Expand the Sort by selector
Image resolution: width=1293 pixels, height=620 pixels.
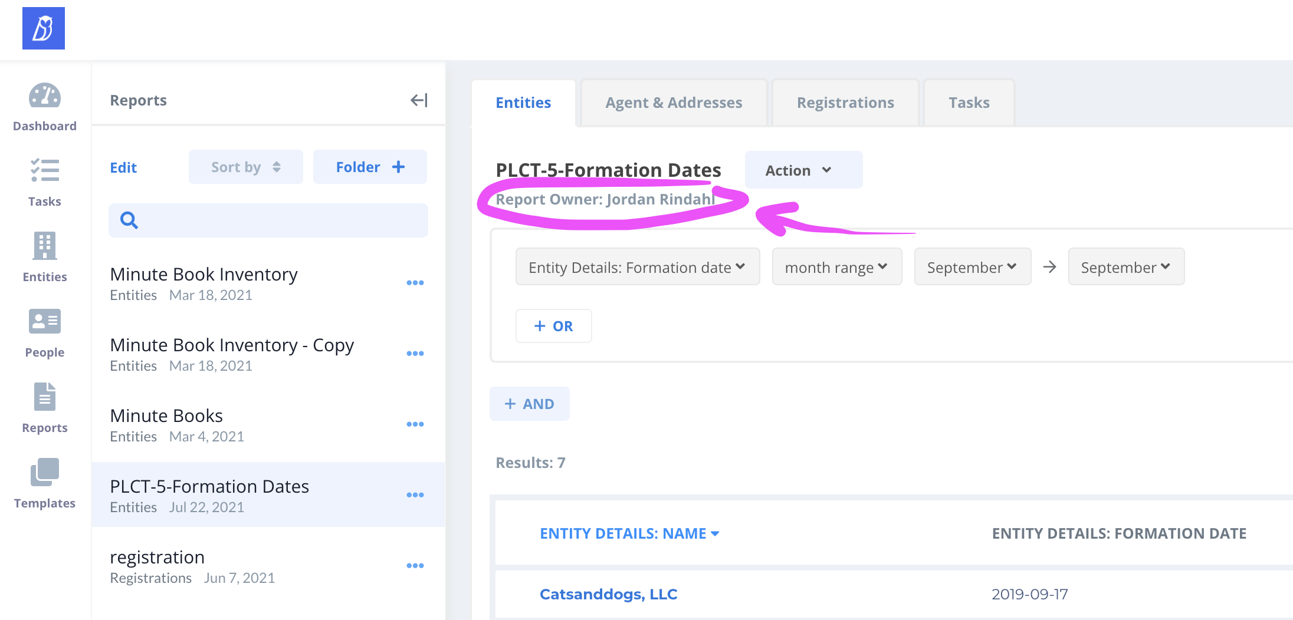click(x=245, y=167)
